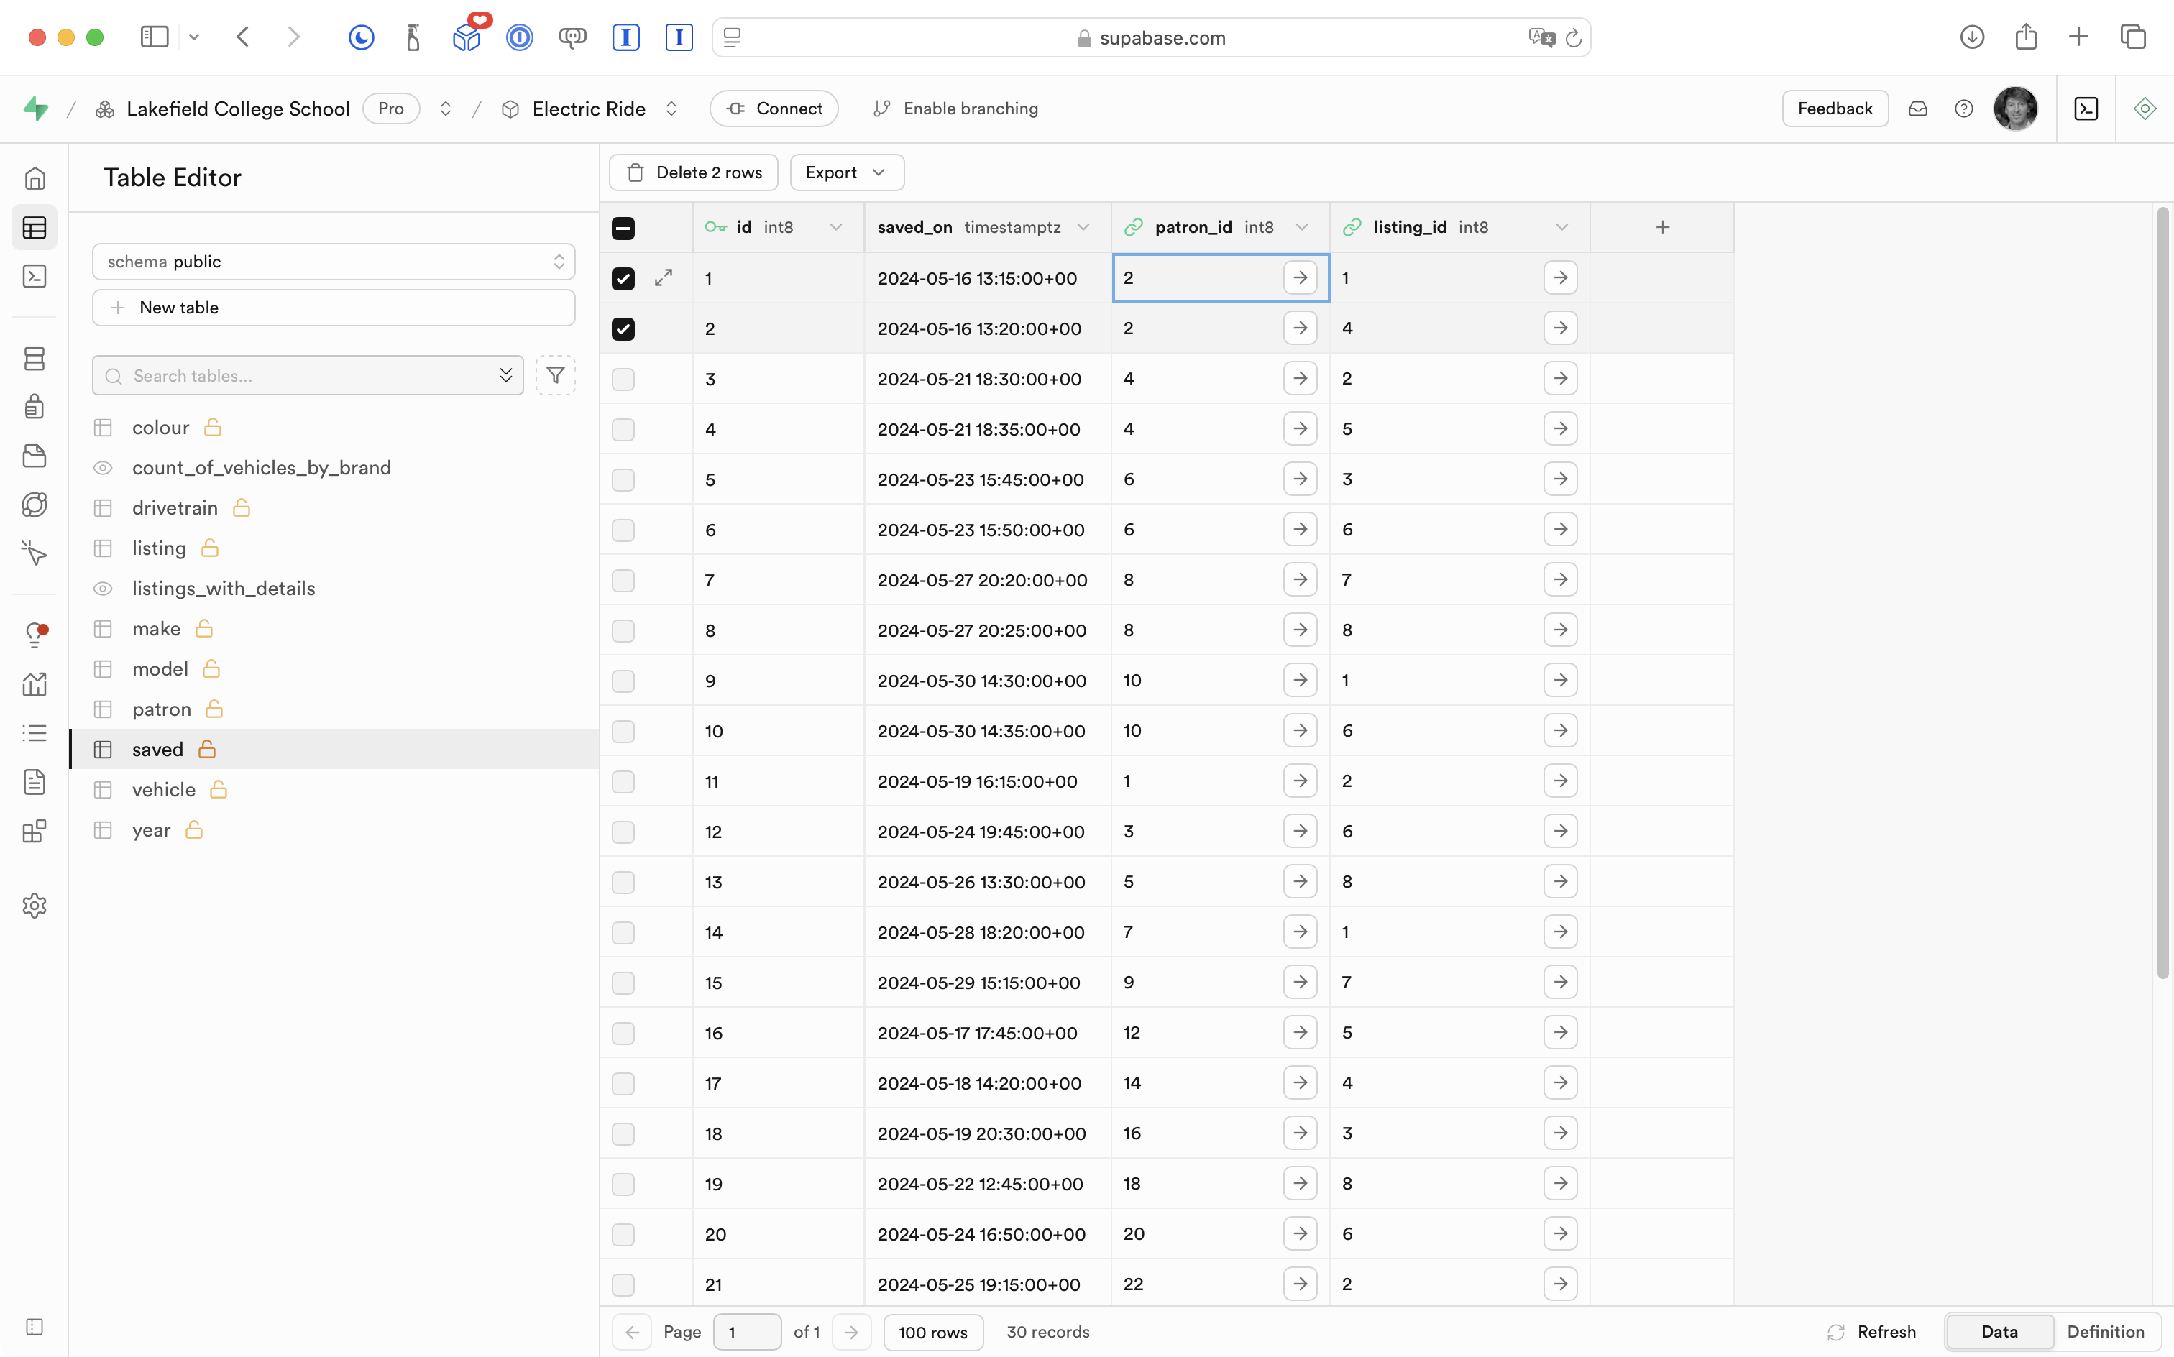Follow patron_id foreign key arrow in row 3
Screen dimensions: 2174x1357
[1300, 379]
